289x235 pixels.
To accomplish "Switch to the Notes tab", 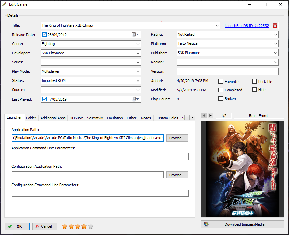I will 146,118.
